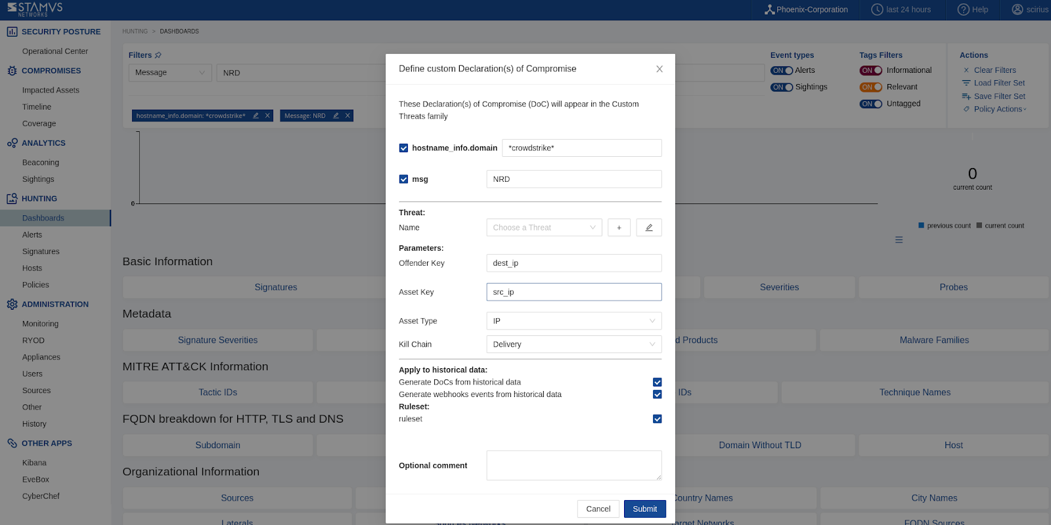The height and width of the screenshot is (525, 1051).
Task: Click the Other Apps link icon
Action: (12, 444)
